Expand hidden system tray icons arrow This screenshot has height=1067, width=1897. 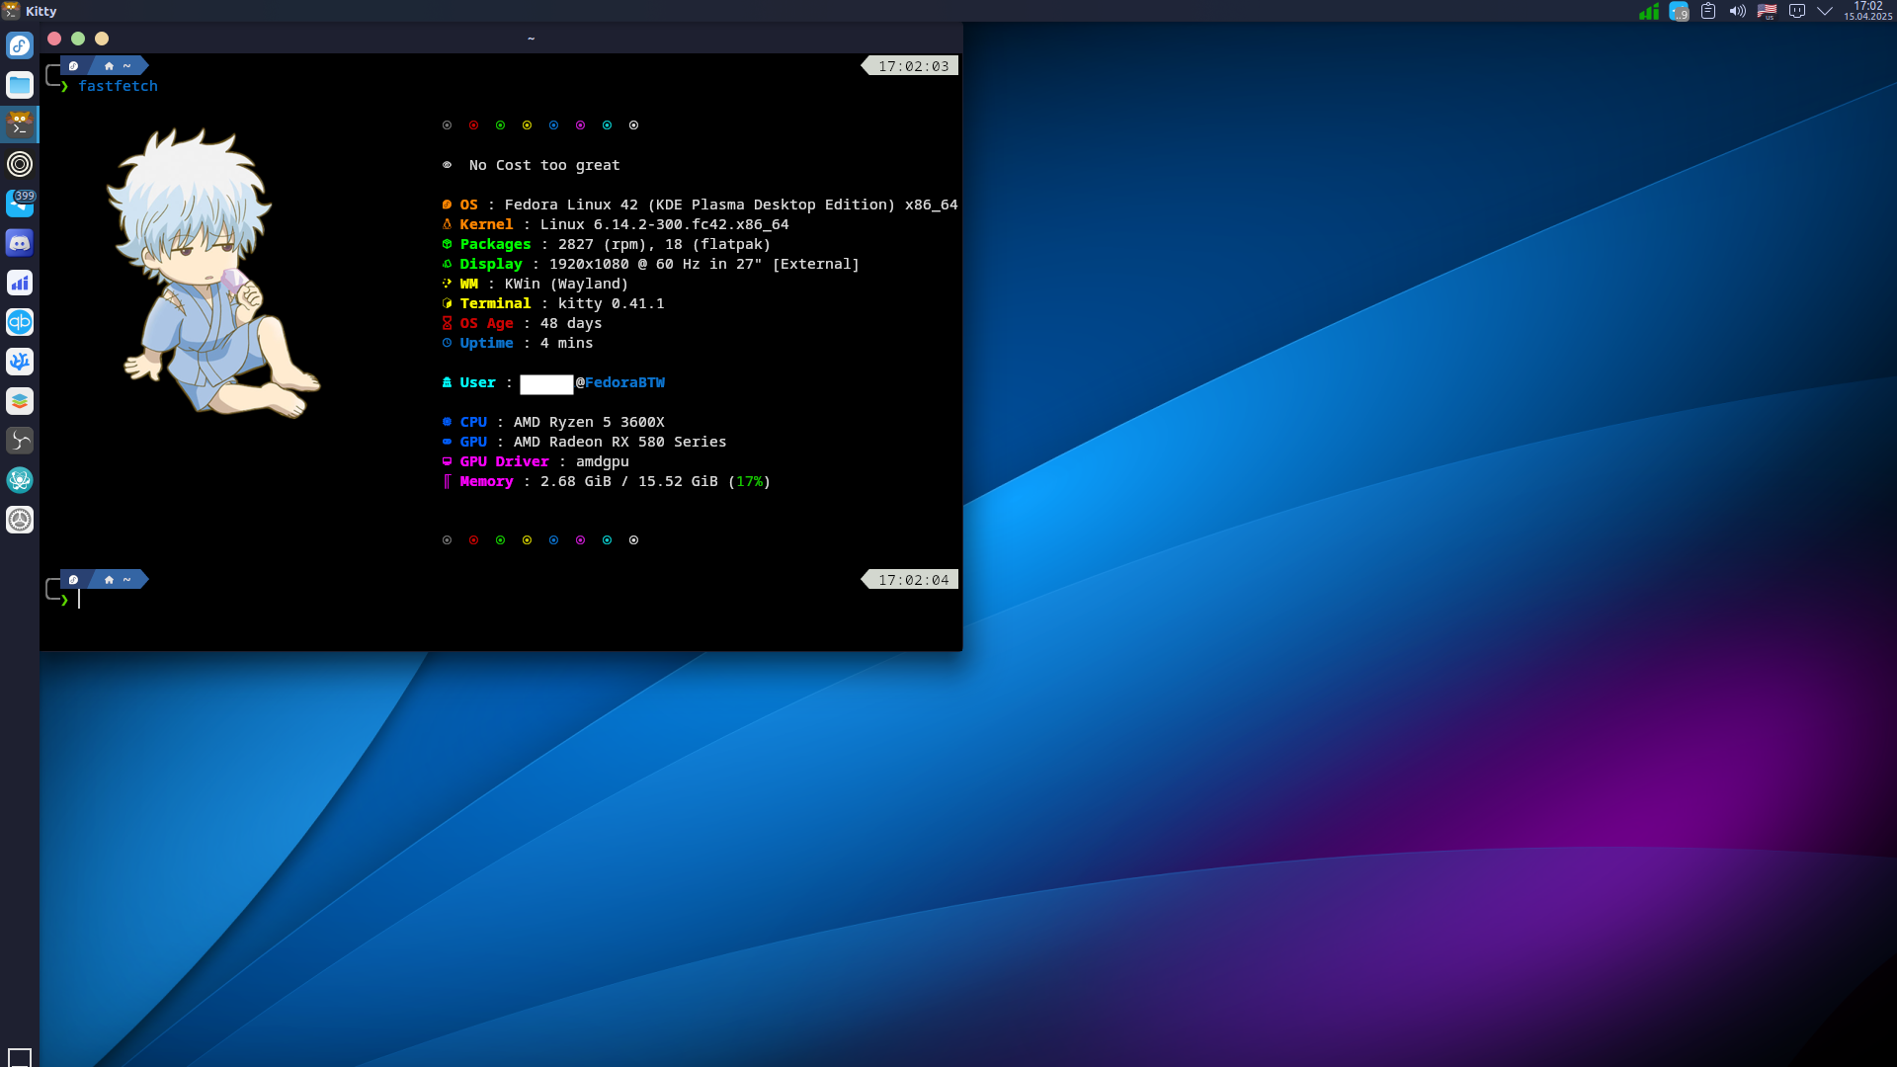coord(1825,12)
